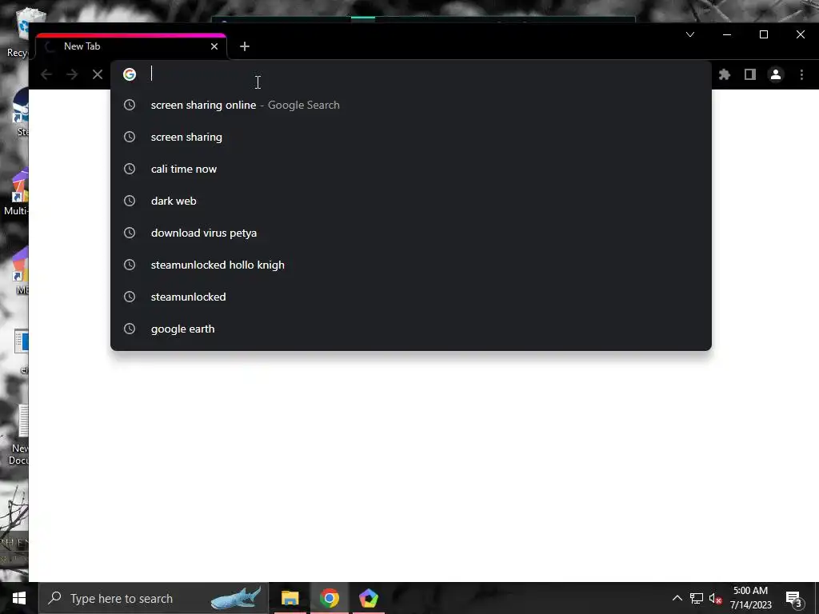Choose 'google earth' history suggestion
Screen dimensions: 819x614
[x=411, y=329]
